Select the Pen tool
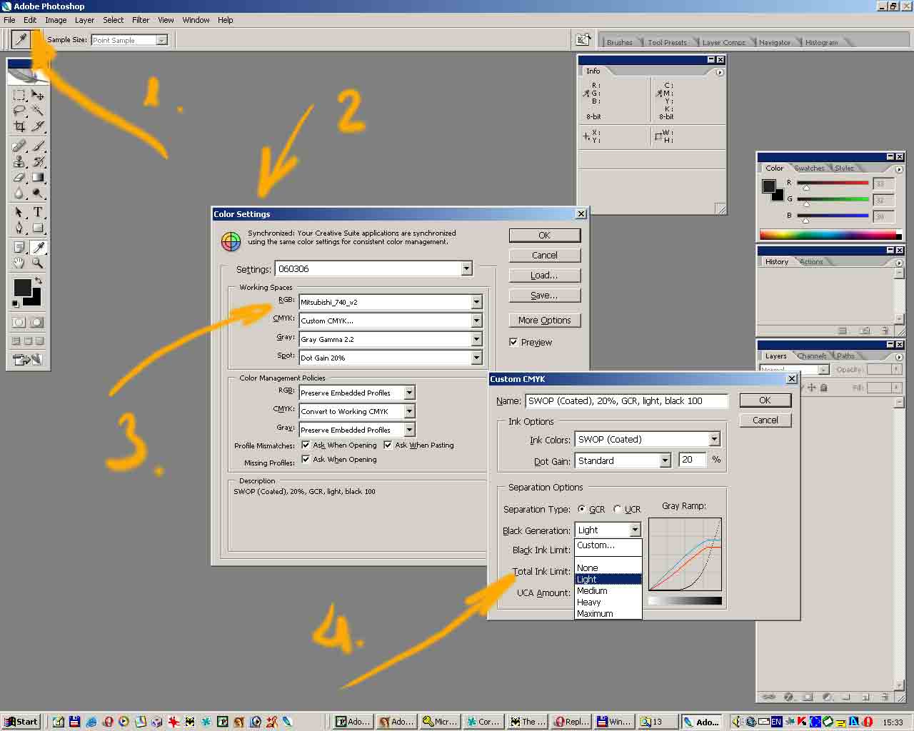This screenshot has width=914, height=731. pos(19,228)
